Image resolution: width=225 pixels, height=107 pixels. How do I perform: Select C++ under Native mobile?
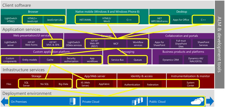[129, 20]
